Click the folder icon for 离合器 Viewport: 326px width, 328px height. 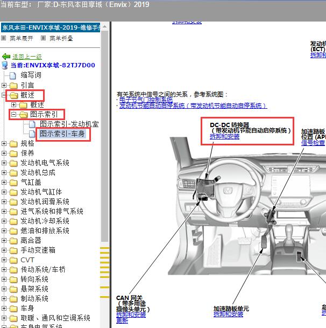pyautogui.click(x=13, y=241)
